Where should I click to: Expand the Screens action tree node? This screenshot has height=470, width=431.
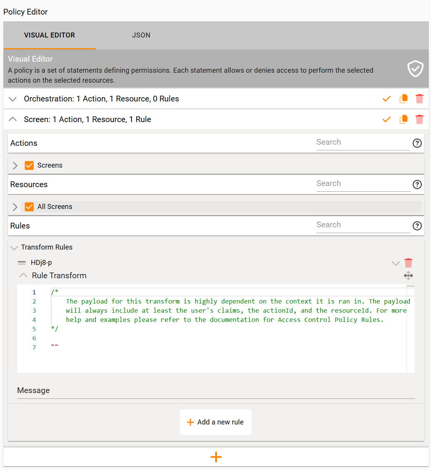15,165
